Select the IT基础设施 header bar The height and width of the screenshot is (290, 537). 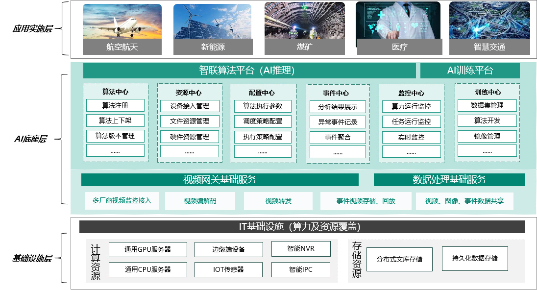[x=302, y=227]
